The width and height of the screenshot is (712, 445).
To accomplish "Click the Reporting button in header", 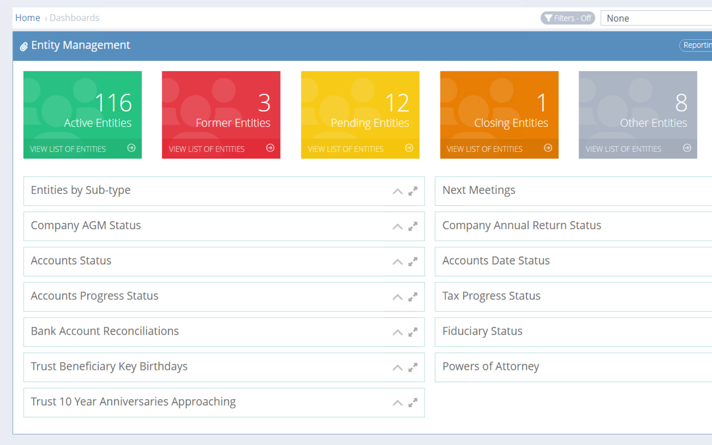I will tap(697, 45).
